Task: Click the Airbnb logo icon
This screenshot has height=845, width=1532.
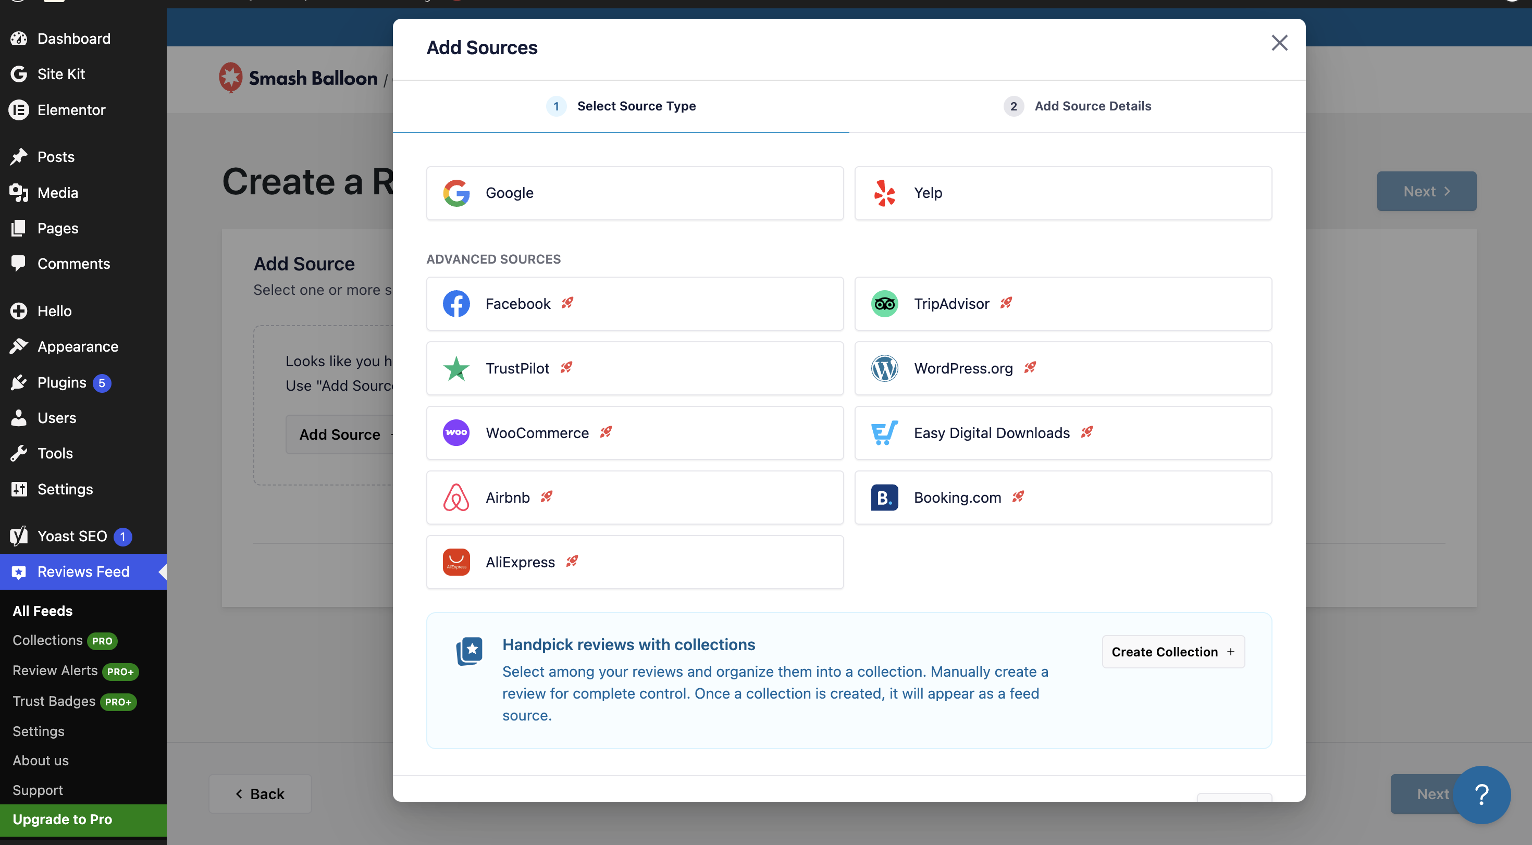Action: 456,498
